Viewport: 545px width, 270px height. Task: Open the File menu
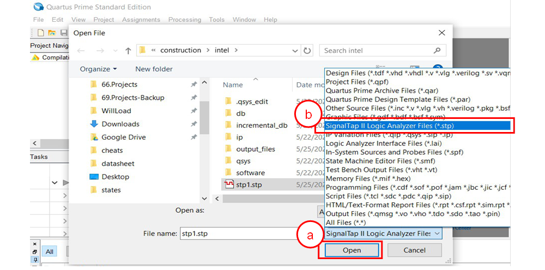pos(38,20)
